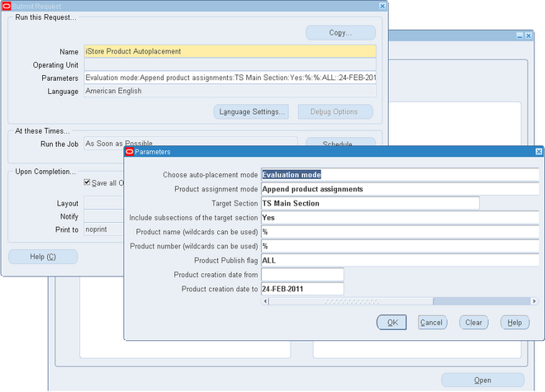
Task: Click the Product creation date to field
Action: click(302, 289)
